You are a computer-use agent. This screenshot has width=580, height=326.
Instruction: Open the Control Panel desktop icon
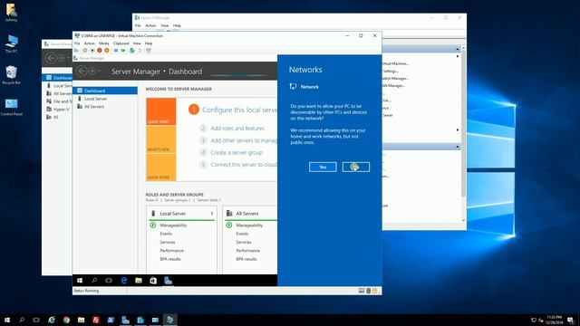[x=12, y=107]
